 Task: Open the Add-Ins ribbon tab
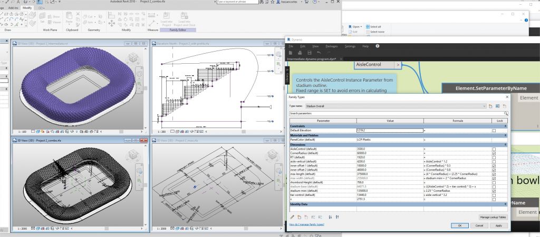coord(13,7)
